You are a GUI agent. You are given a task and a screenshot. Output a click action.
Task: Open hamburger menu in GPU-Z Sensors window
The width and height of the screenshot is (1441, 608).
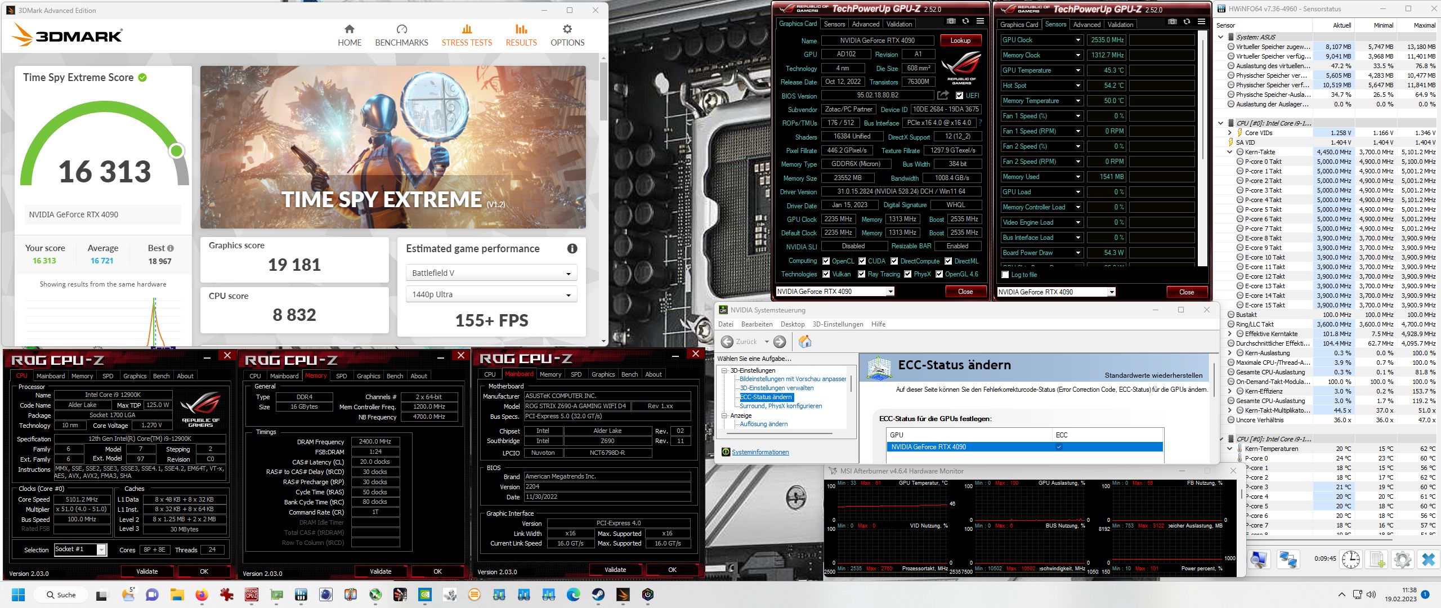(1201, 22)
